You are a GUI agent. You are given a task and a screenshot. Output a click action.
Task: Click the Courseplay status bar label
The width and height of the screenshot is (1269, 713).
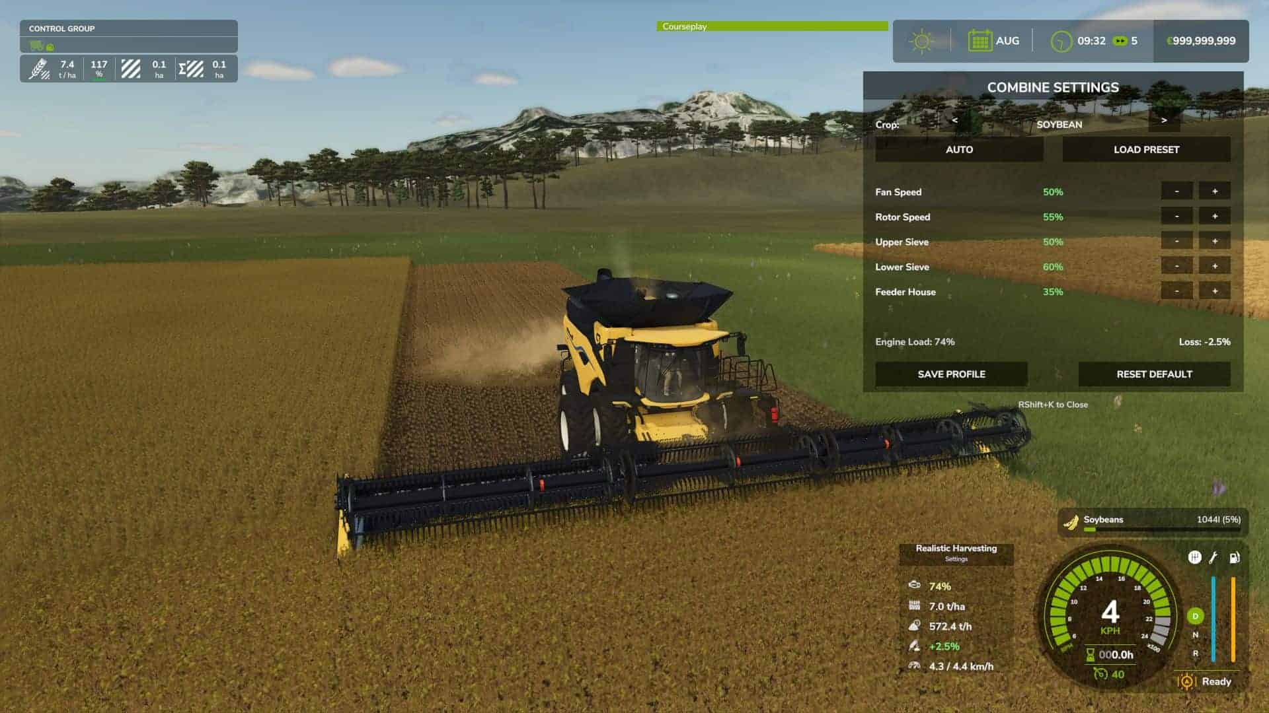684,27
